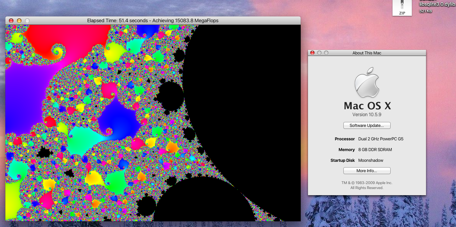Minimize the fractal benchmark window
Screen dimensions: 456x227
[19, 20]
